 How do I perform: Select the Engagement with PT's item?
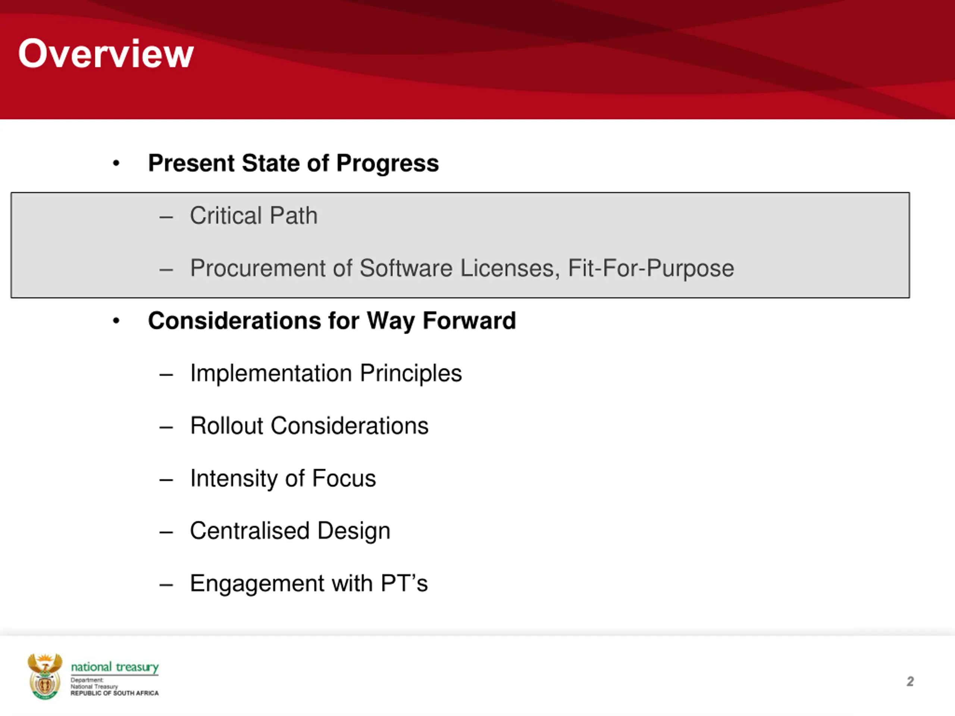pos(309,584)
